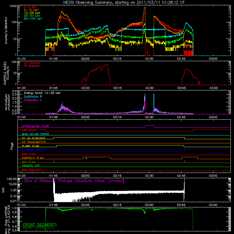Image resolution: width=234 pixels, height=234 pixels.
Task: Click '02:30' time label under the SAS panel
Action: tap(149, 205)
